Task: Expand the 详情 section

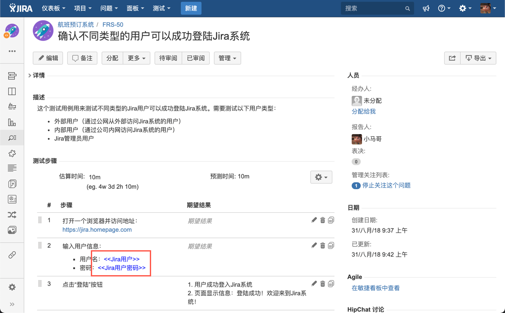Action: [37, 75]
